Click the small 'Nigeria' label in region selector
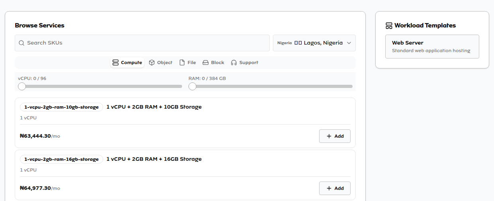The width and height of the screenshot is (494, 201). 284,43
